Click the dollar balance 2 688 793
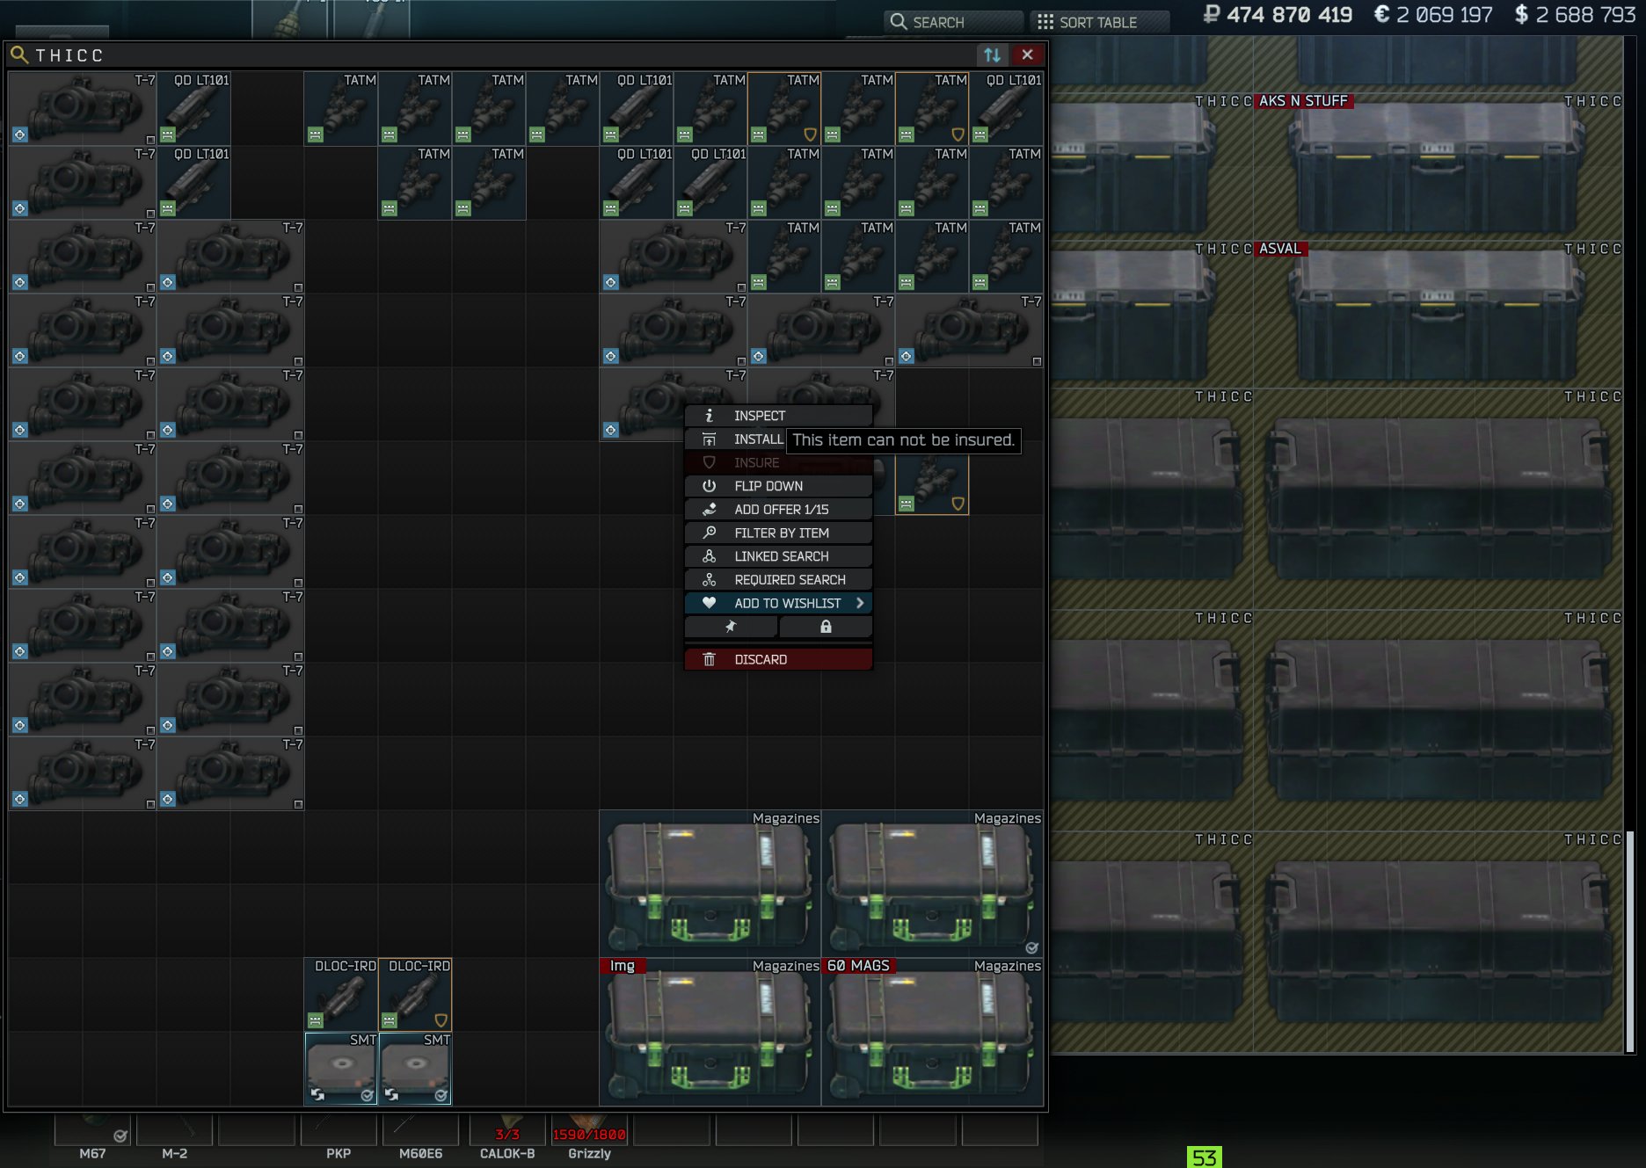 click(x=1575, y=15)
